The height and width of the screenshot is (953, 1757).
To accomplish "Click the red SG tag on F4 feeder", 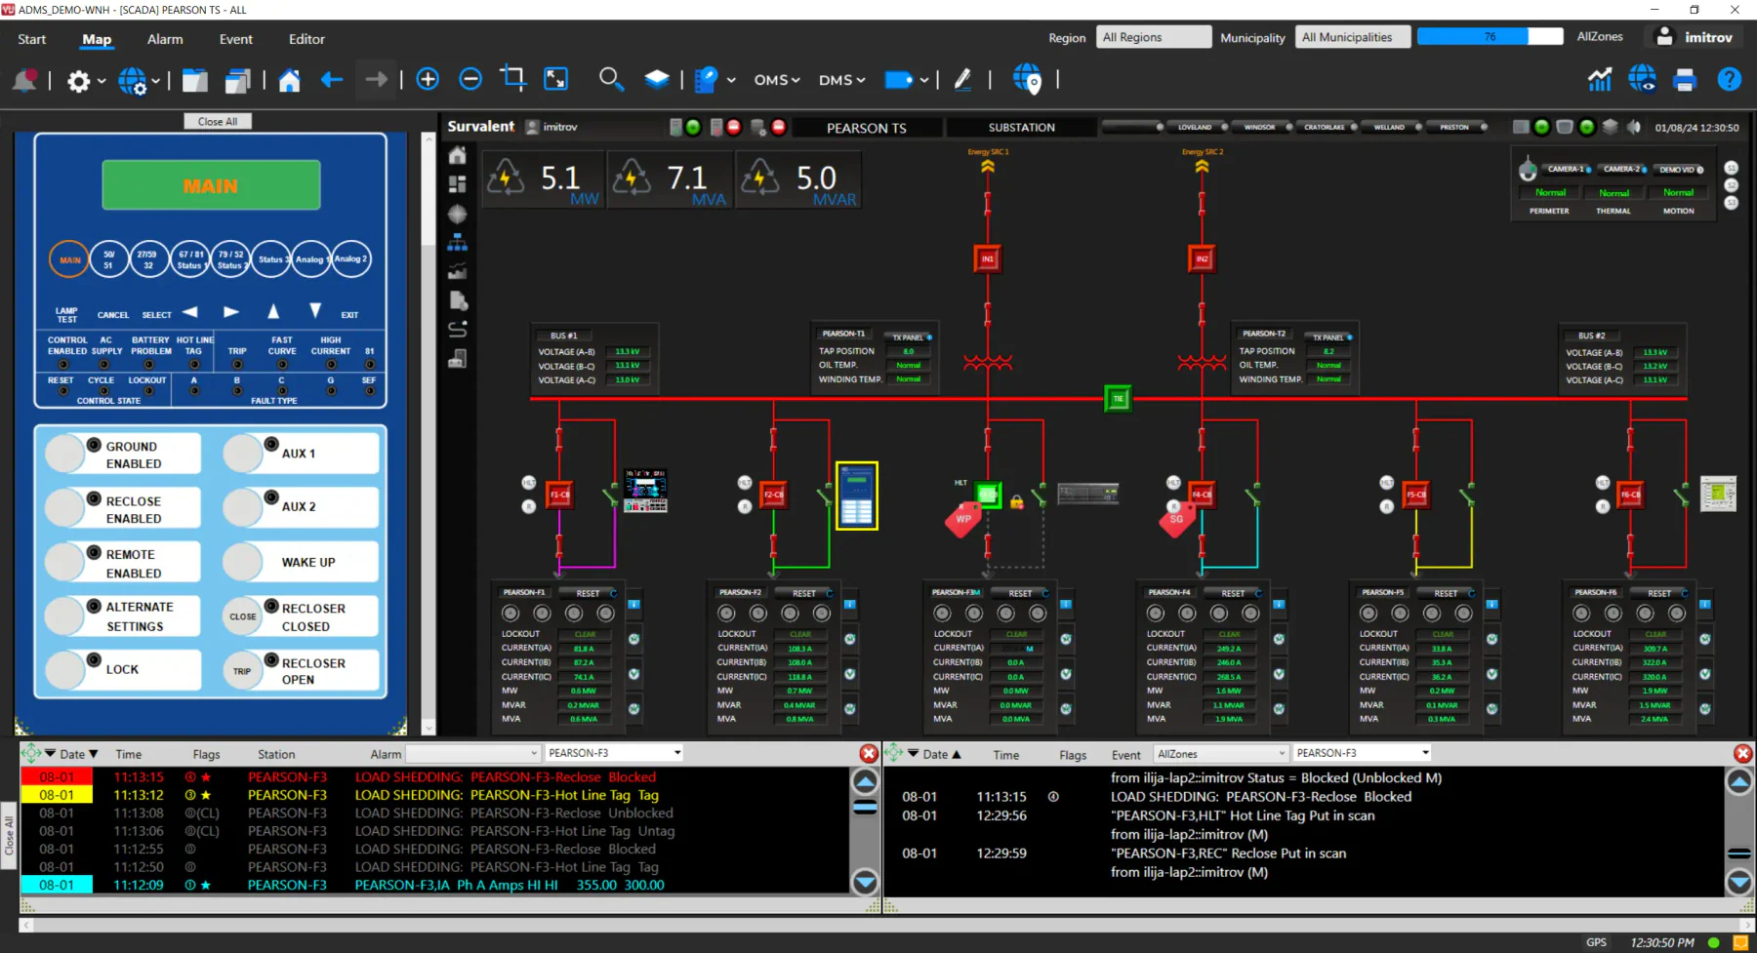I will click(x=1175, y=519).
